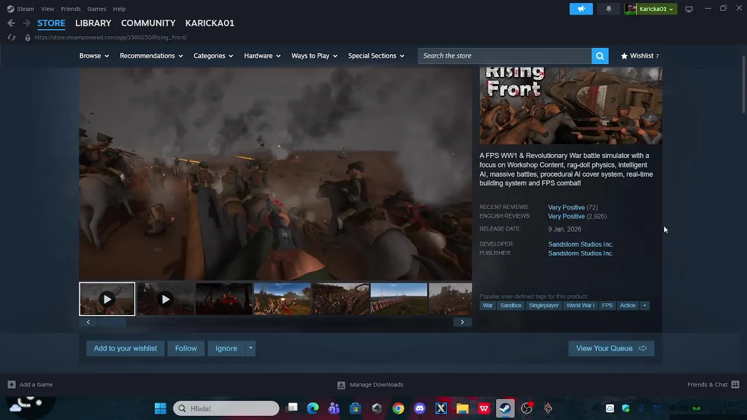Open the Wishlist link
Viewport: 747px width, 420px height.
640,56
